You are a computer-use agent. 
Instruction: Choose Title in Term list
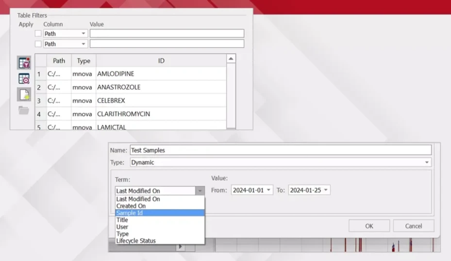(x=160, y=220)
